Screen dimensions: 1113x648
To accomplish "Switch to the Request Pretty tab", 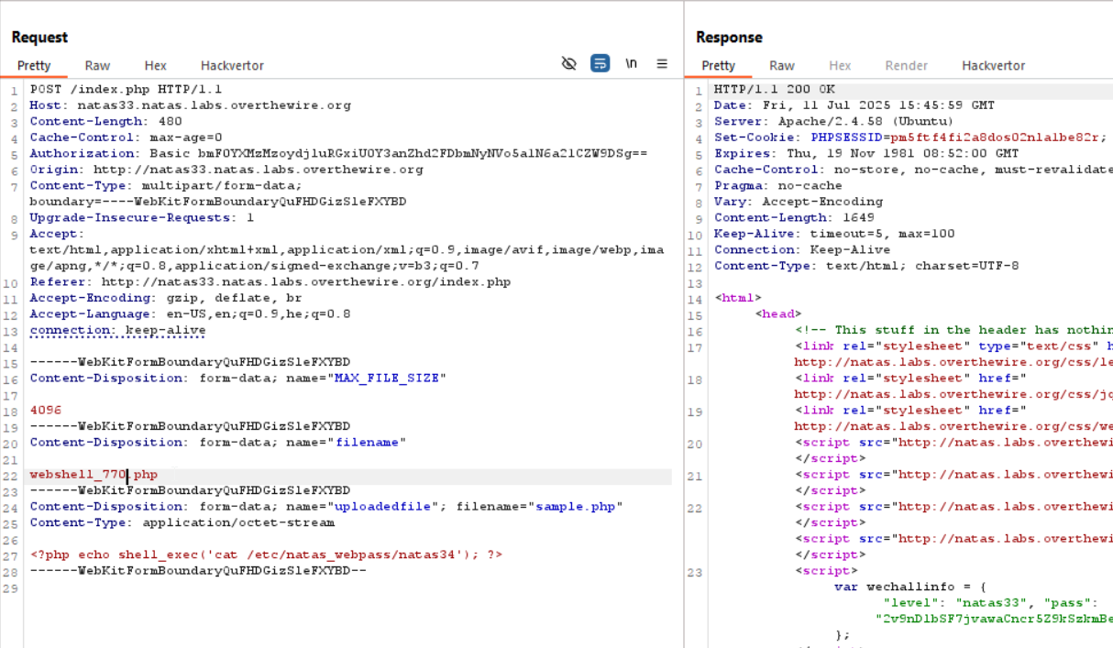I will (34, 65).
